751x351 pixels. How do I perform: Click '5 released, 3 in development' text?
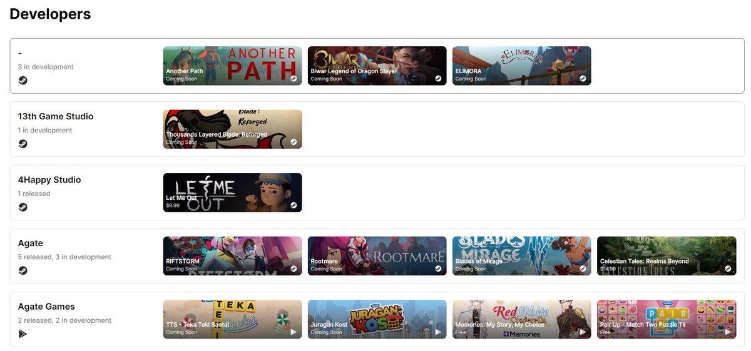64,257
